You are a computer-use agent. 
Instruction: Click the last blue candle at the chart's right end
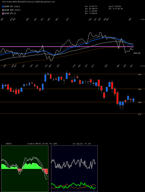pyautogui.click(x=133, y=100)
